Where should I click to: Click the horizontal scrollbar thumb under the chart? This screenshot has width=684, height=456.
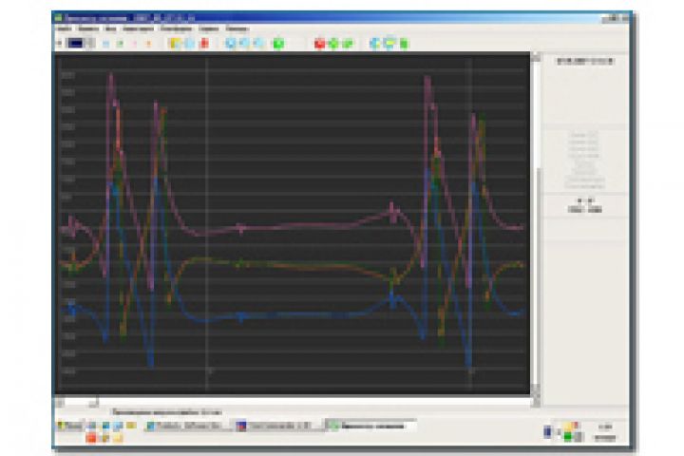click(94, 403)
